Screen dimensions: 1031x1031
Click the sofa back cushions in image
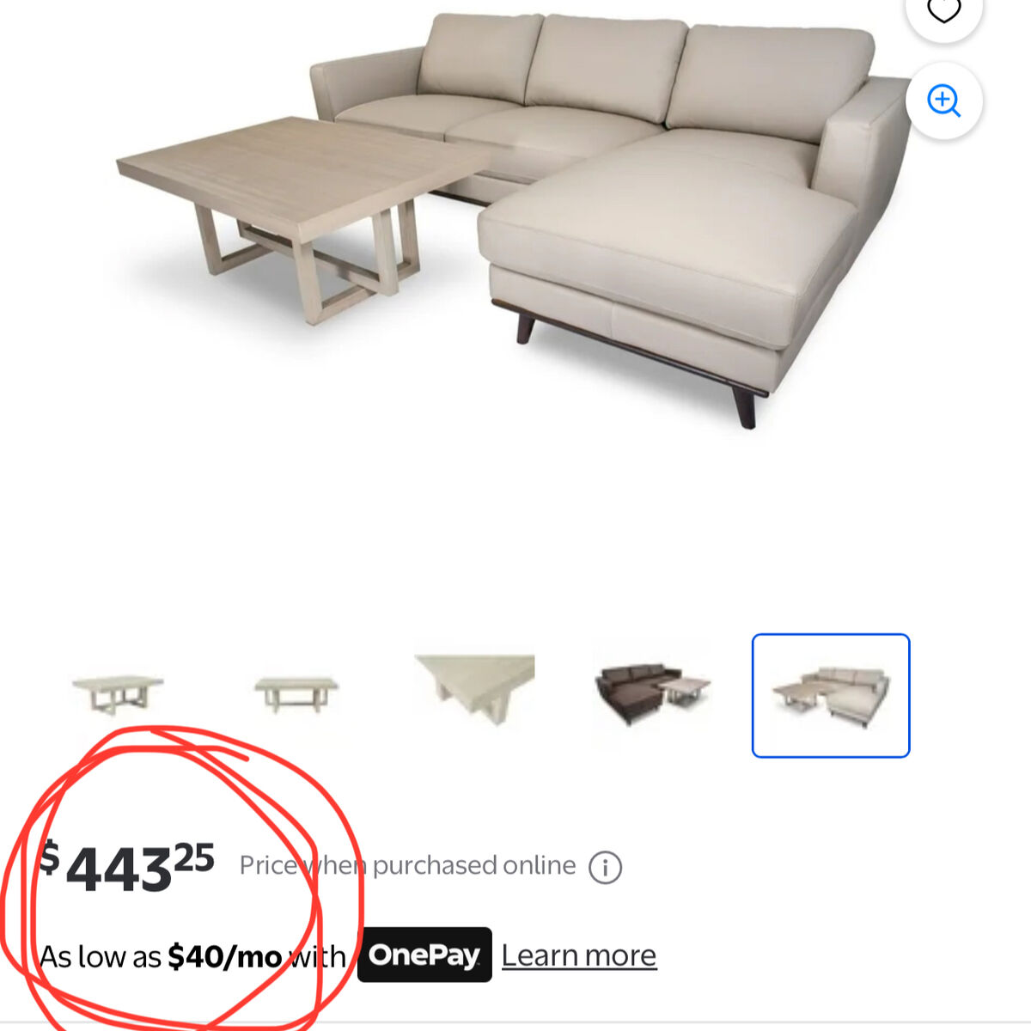pos(644,69)
